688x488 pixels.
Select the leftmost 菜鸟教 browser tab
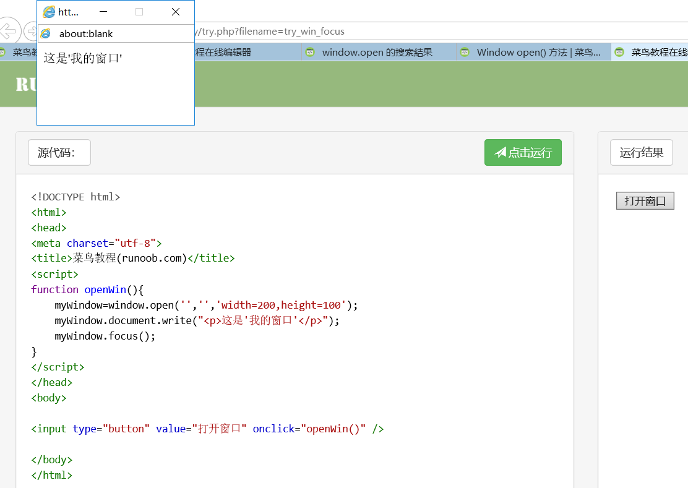point(19,52)
